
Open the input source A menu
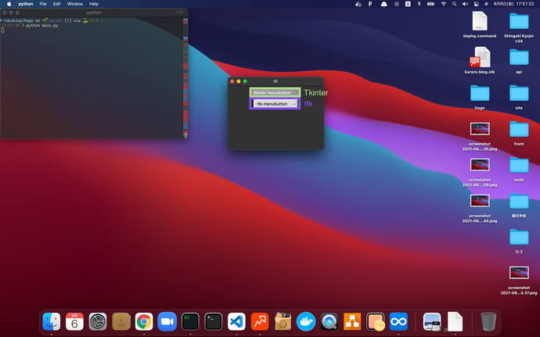click(408, 4)
